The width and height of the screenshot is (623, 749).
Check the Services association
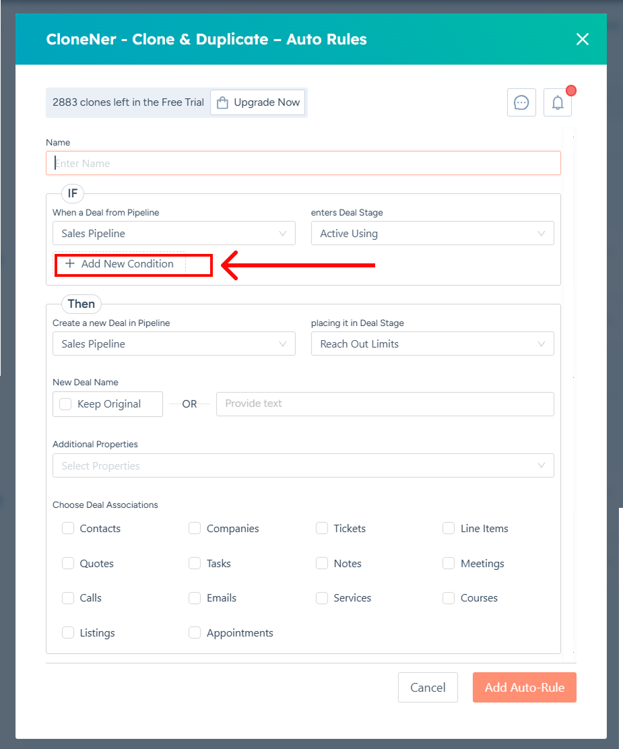pyautogui.click(x=322, y=598)
